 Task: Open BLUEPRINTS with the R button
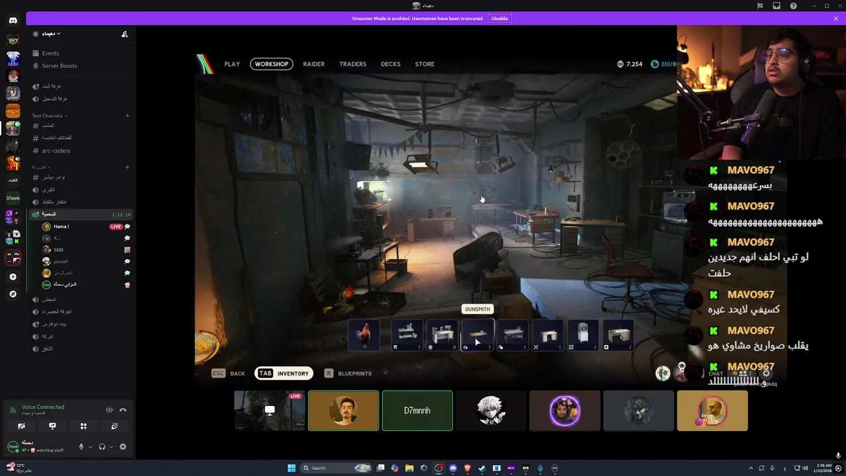[x=348, y=374]
